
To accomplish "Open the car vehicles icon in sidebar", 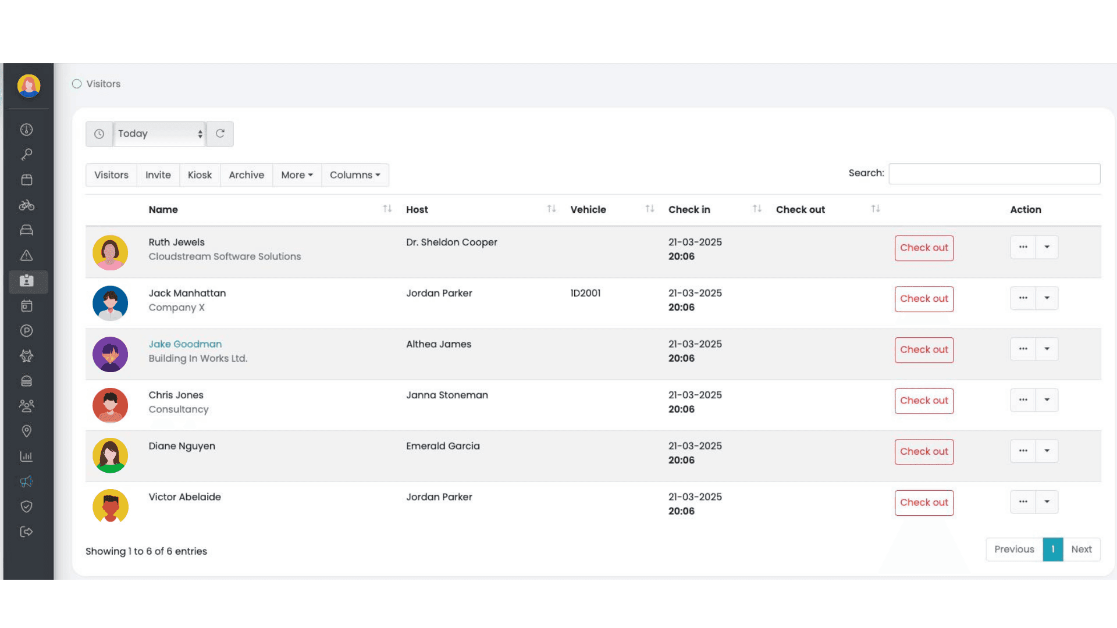I will coord(27,230).
